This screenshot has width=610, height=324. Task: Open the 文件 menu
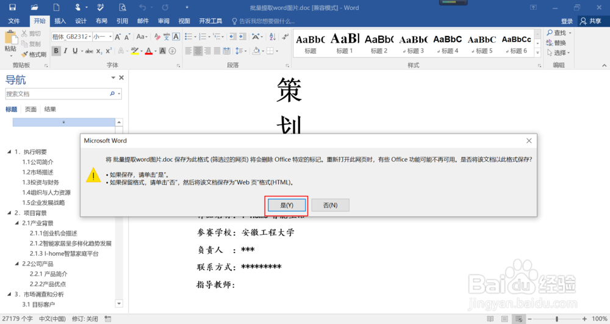(14, 21)
